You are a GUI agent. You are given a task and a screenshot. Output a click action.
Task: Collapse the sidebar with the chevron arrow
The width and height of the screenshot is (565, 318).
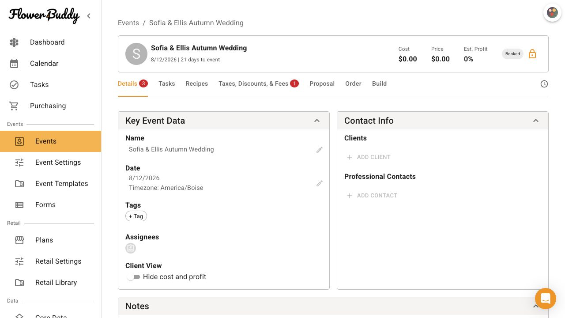point(89,16)
